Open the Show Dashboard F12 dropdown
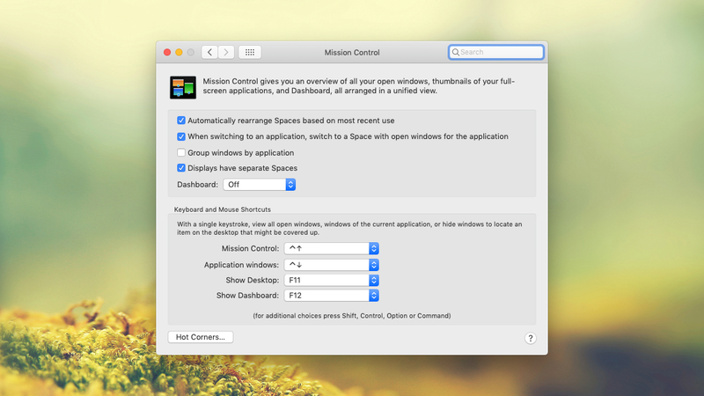704x396 pixels. 332,296
